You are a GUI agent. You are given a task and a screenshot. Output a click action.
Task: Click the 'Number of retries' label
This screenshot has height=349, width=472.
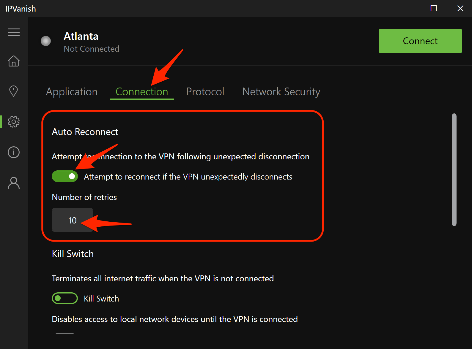84,197
